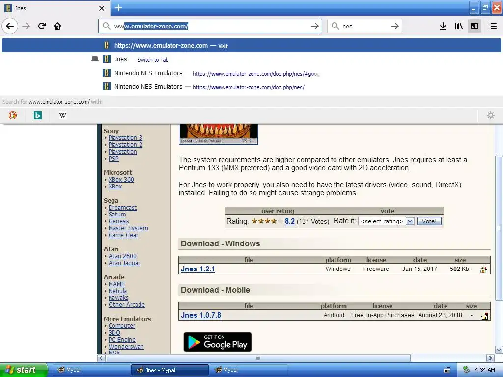Toggle the sidebar view

(475, 26)
